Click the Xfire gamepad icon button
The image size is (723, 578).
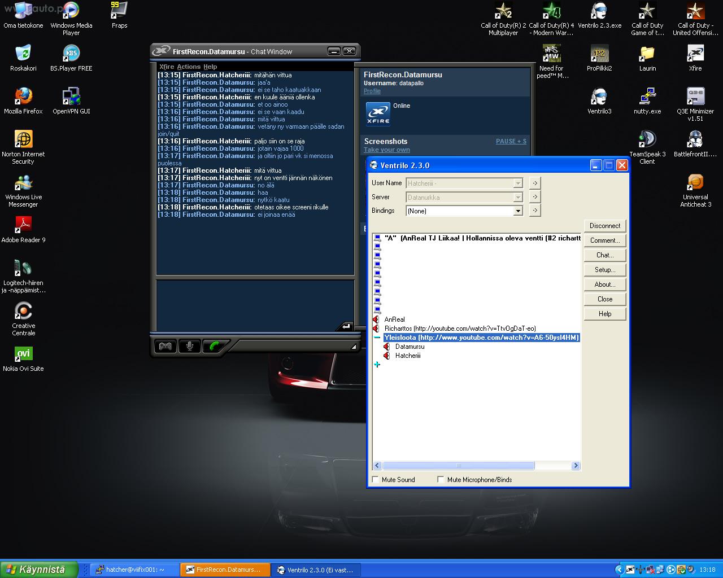165,346
